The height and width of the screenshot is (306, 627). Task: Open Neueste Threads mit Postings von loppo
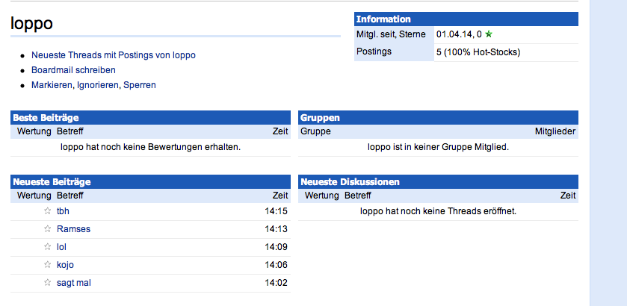pos(113,55)
